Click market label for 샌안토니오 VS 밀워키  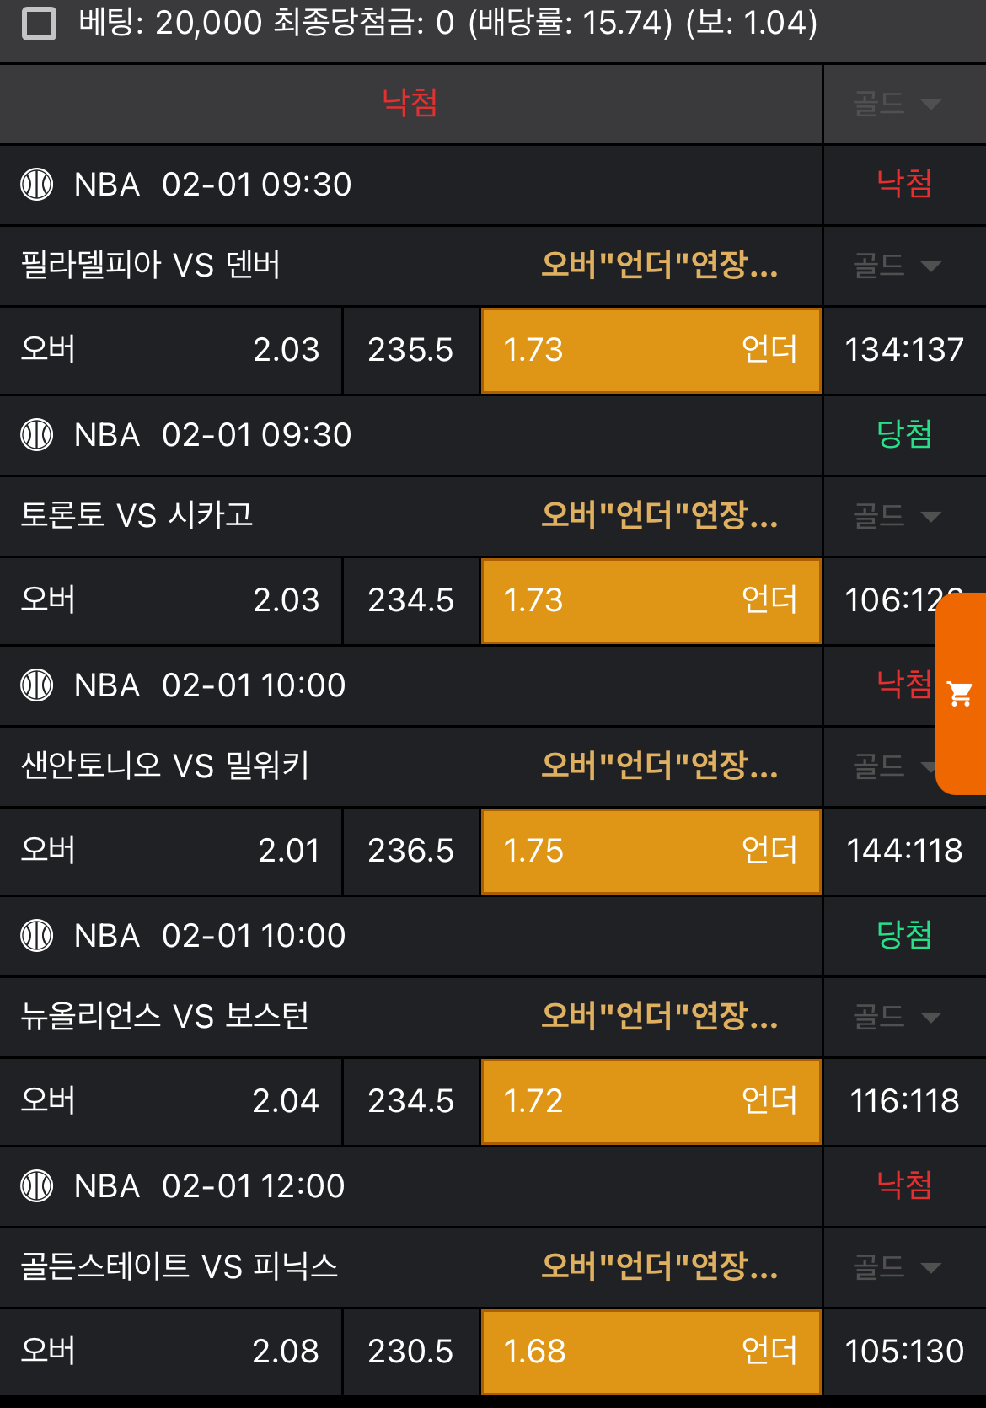[x=659, y=766]
